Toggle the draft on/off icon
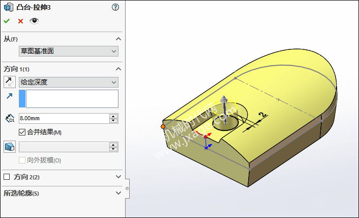The width and height of the screenshot is (359, 218). (10, 147)
